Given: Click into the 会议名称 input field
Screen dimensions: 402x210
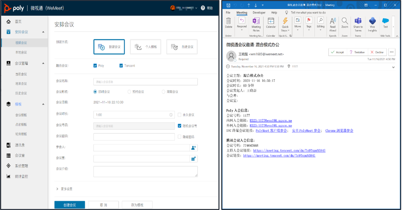Looking at the screenshot, I should pos(145,82).
